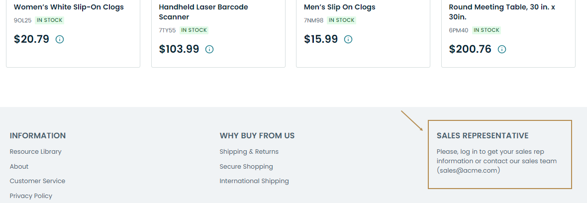The image size is (587, 203).
Task: Click info icon next to $20.79 price
Action: (x=60, y=39)
